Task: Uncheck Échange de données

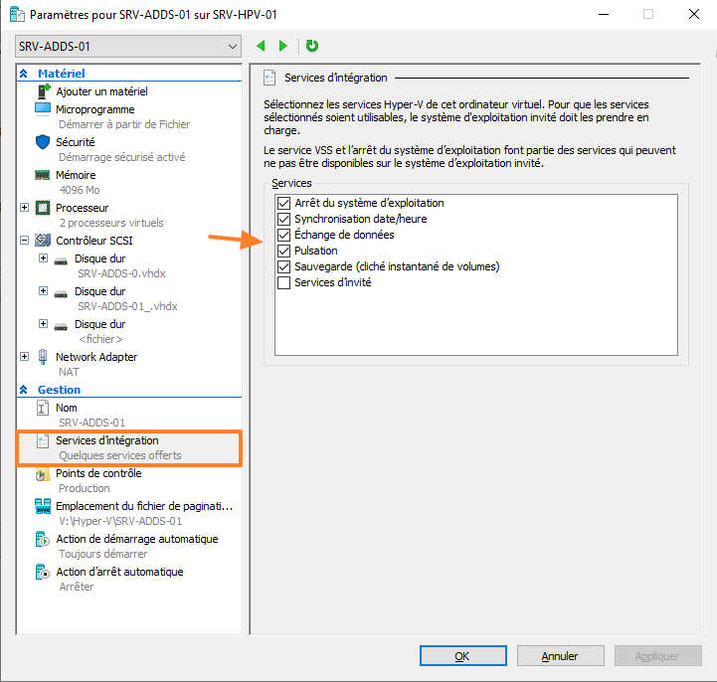Action: [284, 235]
